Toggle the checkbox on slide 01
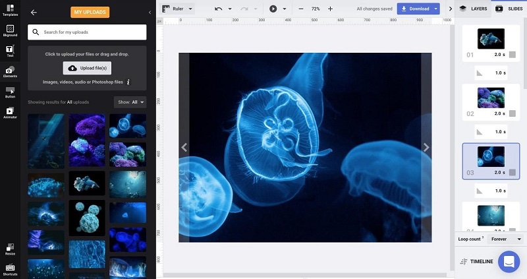The image size is (527, 279). pos(513,55)
